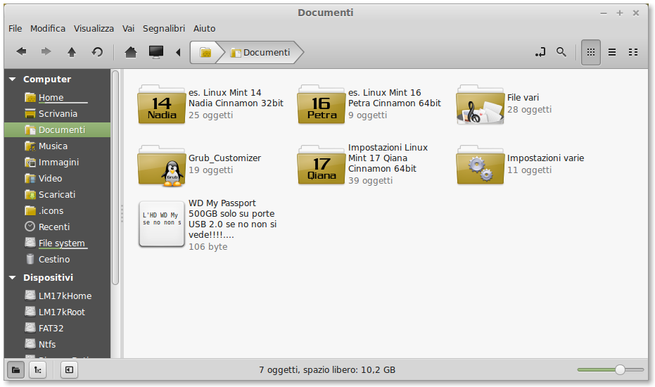Go forward with the right arrow toolbar button
655x387 pixels.
click(46, 52)
